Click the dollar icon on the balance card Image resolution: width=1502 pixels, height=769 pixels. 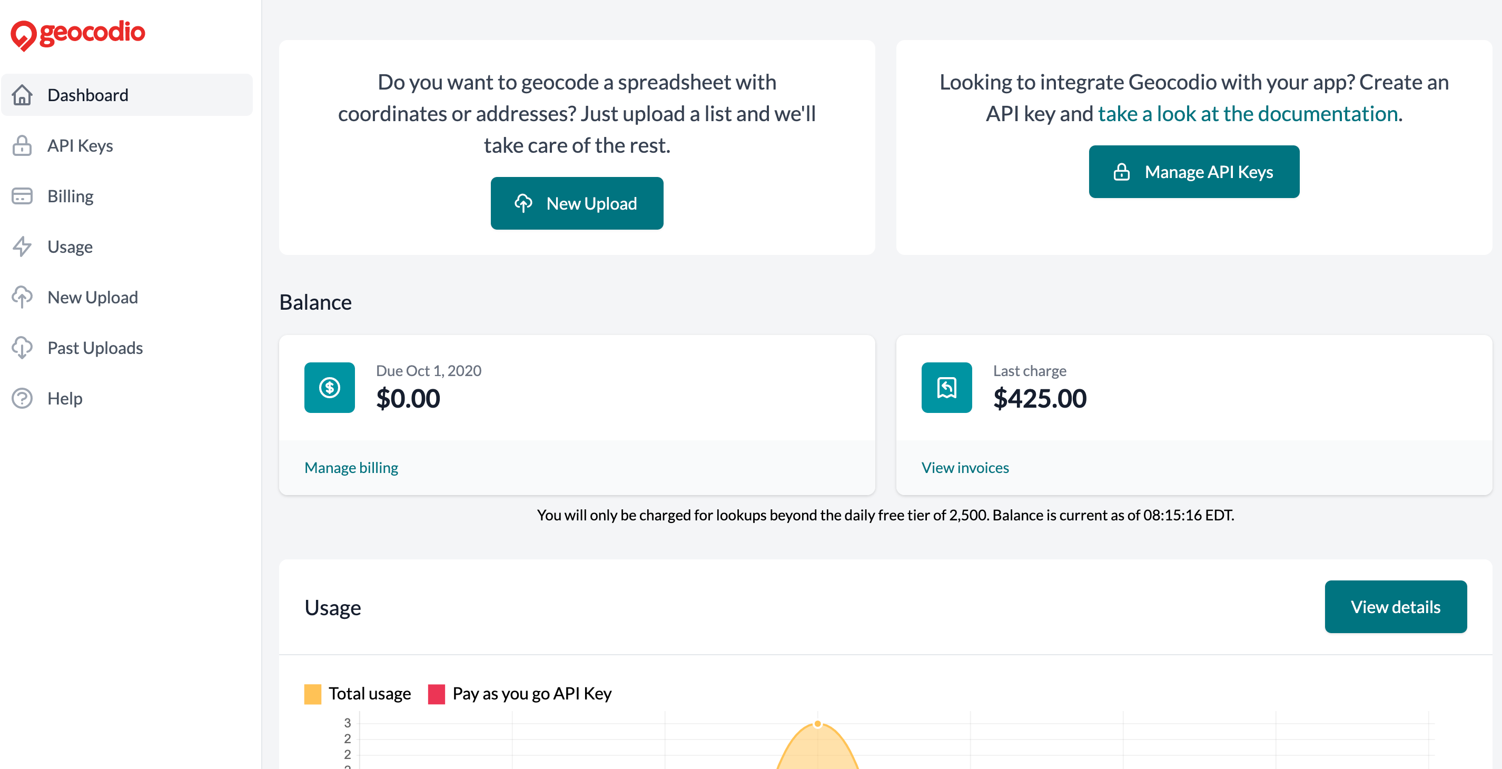click(330, 387)
